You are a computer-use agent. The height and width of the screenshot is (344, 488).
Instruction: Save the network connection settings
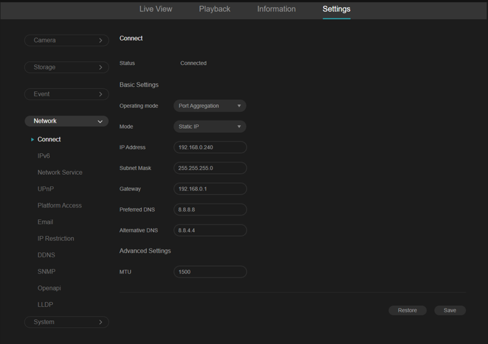pyautogui.click(x=450, y=310)
